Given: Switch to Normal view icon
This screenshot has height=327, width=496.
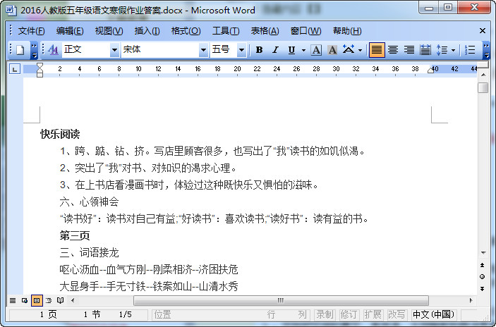Looking at the screenshot, I should [x=13, y=300].
